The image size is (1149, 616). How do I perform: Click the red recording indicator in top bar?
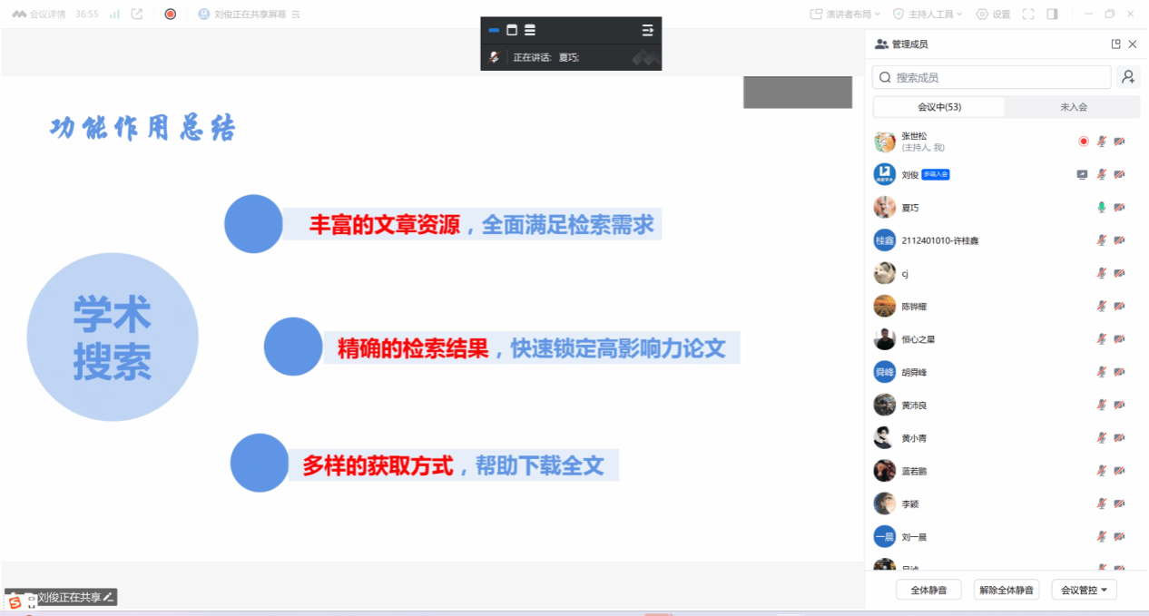(170, 15)
